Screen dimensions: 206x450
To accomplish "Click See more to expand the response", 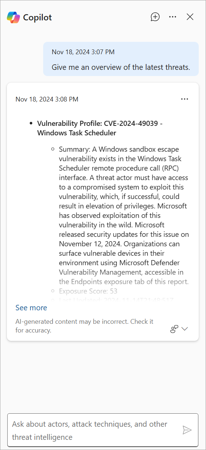I will click(x=31, y=308).
